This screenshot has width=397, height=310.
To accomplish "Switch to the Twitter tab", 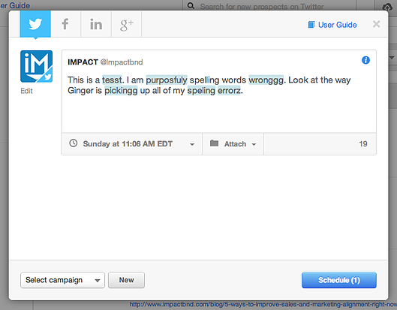I will coord(35,24).
